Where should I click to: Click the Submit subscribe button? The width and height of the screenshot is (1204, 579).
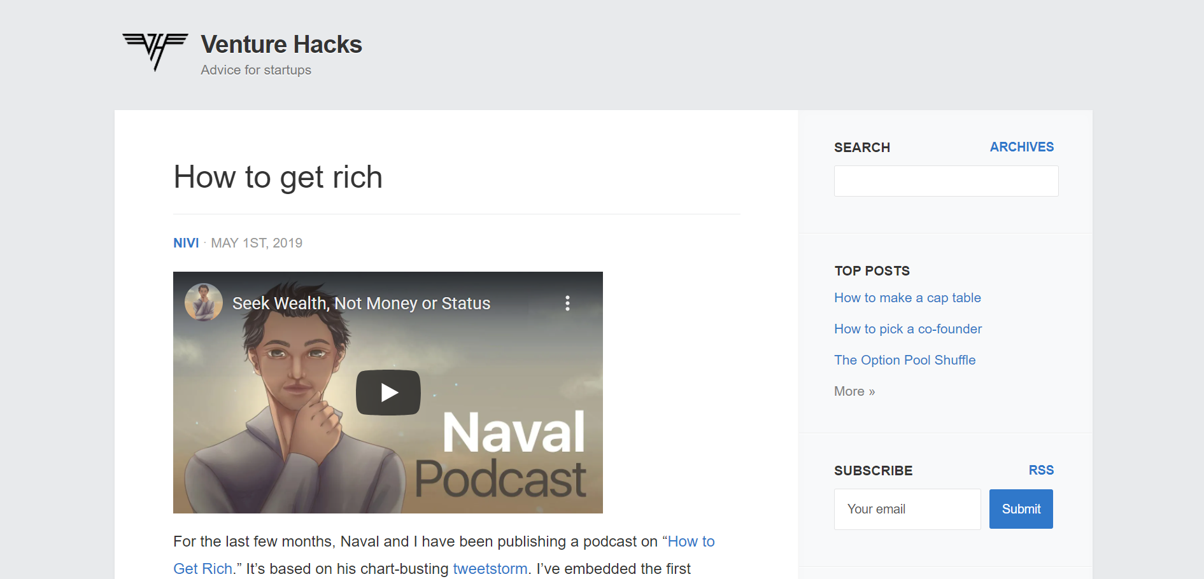pos(1021,509)
